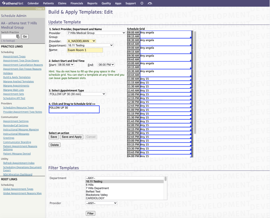Expand the Department 16.11 Testing dropdown
270x218 pixels.
coord(90,45)
